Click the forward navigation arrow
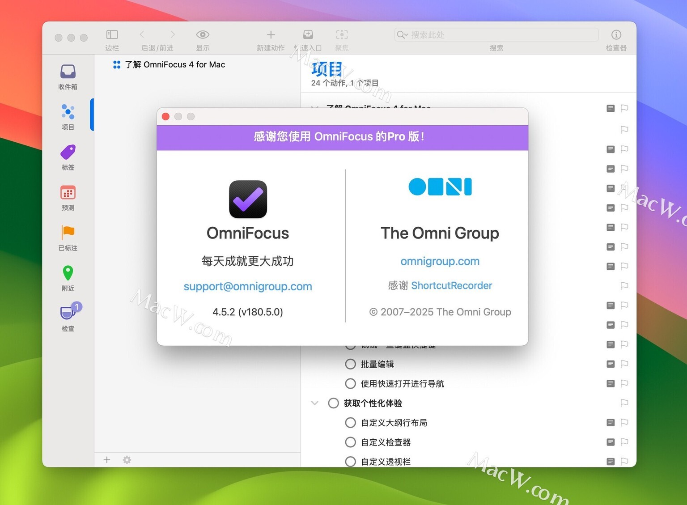The image size is (687, 505). (x=173, y=34)
